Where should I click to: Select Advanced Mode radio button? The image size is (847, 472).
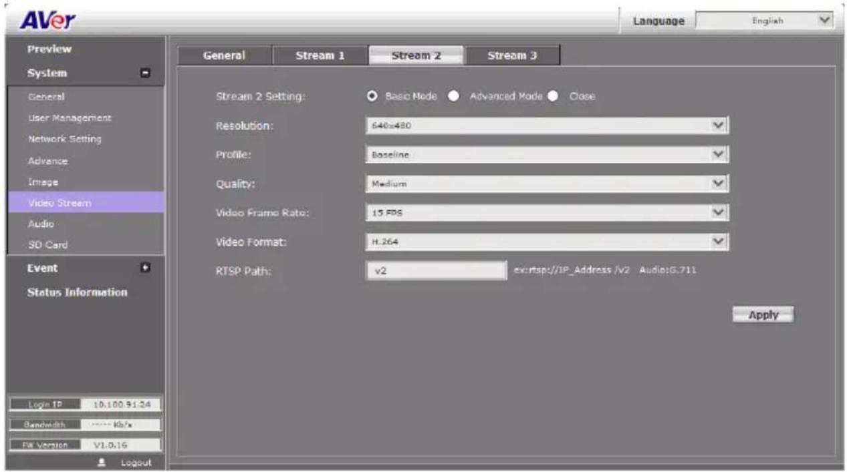coord(453,96)
